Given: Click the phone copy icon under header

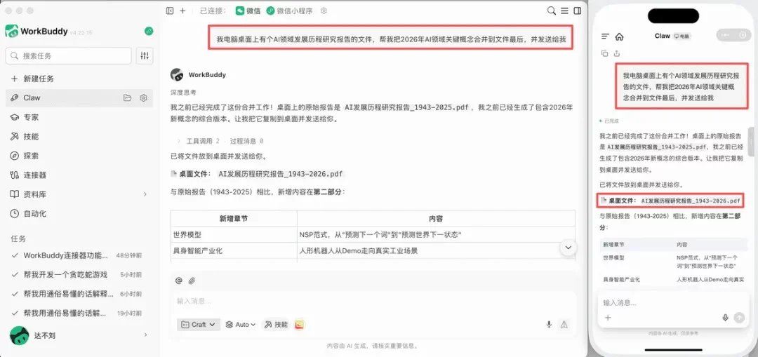Looking at the screenshot, I should pyautogui.click(x=604, y=53).
